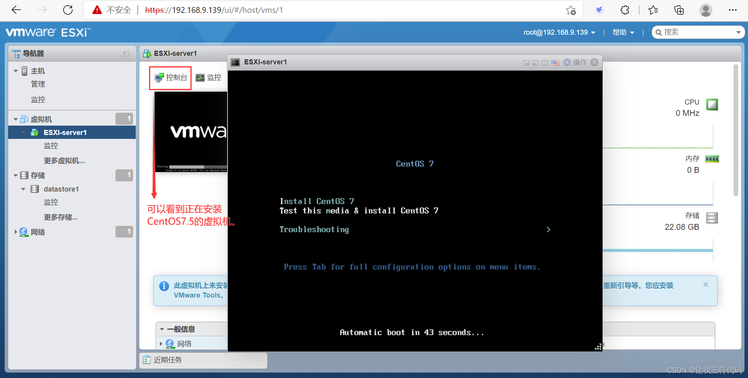Dismiss the VMware Tools info banner

pyautogui.click(x=705, y=285)
